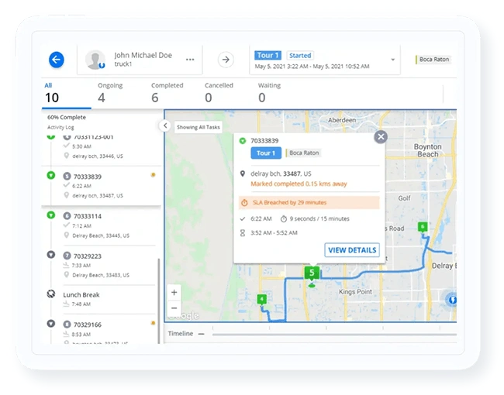This screenshot has width=504, height=395.
Task: Switch to the Ongoing tab
Action: pos(110,93)
